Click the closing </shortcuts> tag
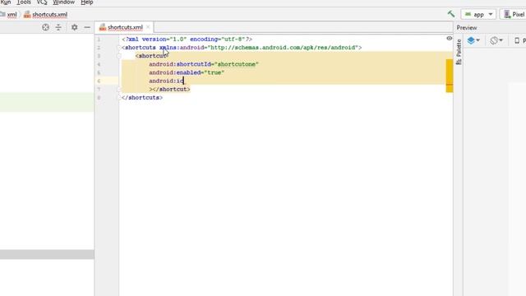 click(x=142, y=98)
